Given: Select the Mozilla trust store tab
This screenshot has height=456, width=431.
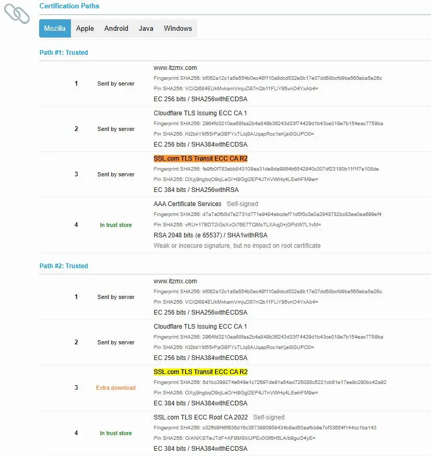Looking at the screenshot, I should point(55,29).
